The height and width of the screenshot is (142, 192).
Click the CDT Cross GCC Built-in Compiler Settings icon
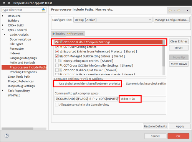click(61, 65)
